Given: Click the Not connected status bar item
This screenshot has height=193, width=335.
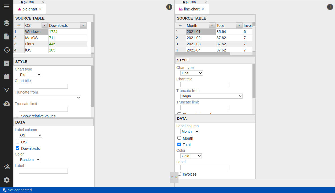Looking at the screenshot, I should tap(17, 190).
